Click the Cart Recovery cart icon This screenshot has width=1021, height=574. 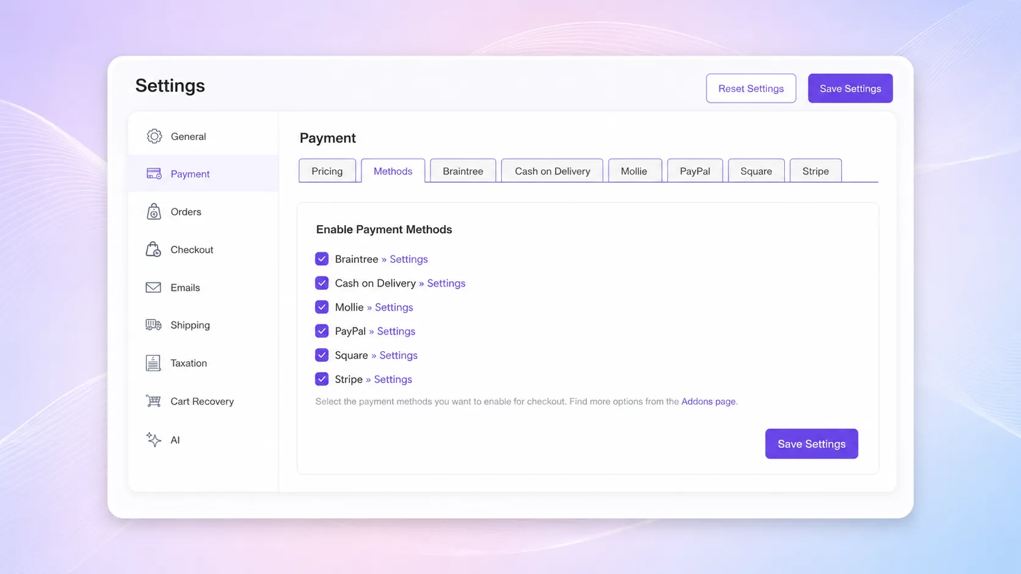[x=153, y=401]
